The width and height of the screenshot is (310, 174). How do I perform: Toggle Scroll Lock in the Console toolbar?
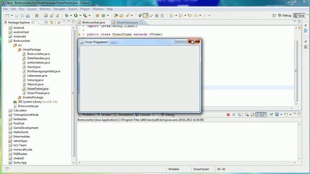pos(252,115)
